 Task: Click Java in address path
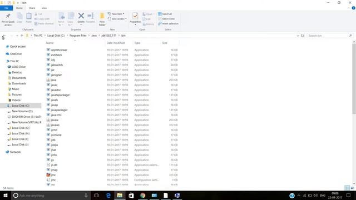coord(94,36)
